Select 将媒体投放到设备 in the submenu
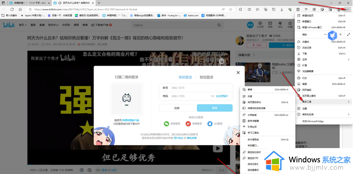The height and width of the screenshot is (174, 353). (268, 108)
